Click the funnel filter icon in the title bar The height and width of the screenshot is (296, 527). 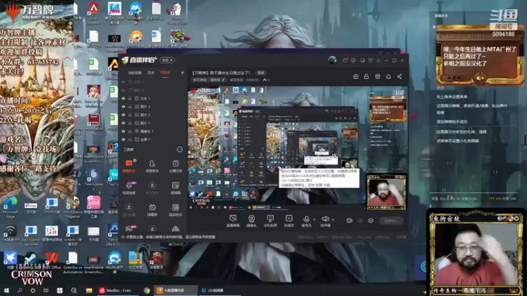coord(370,61)
